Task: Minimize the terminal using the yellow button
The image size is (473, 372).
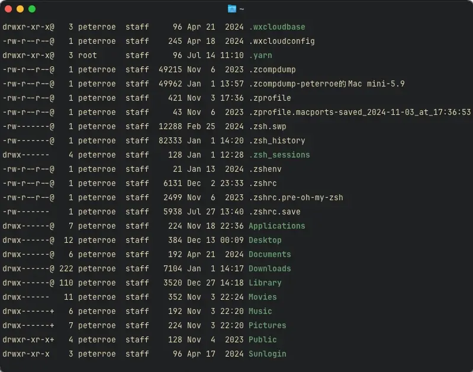Action: 20,9
